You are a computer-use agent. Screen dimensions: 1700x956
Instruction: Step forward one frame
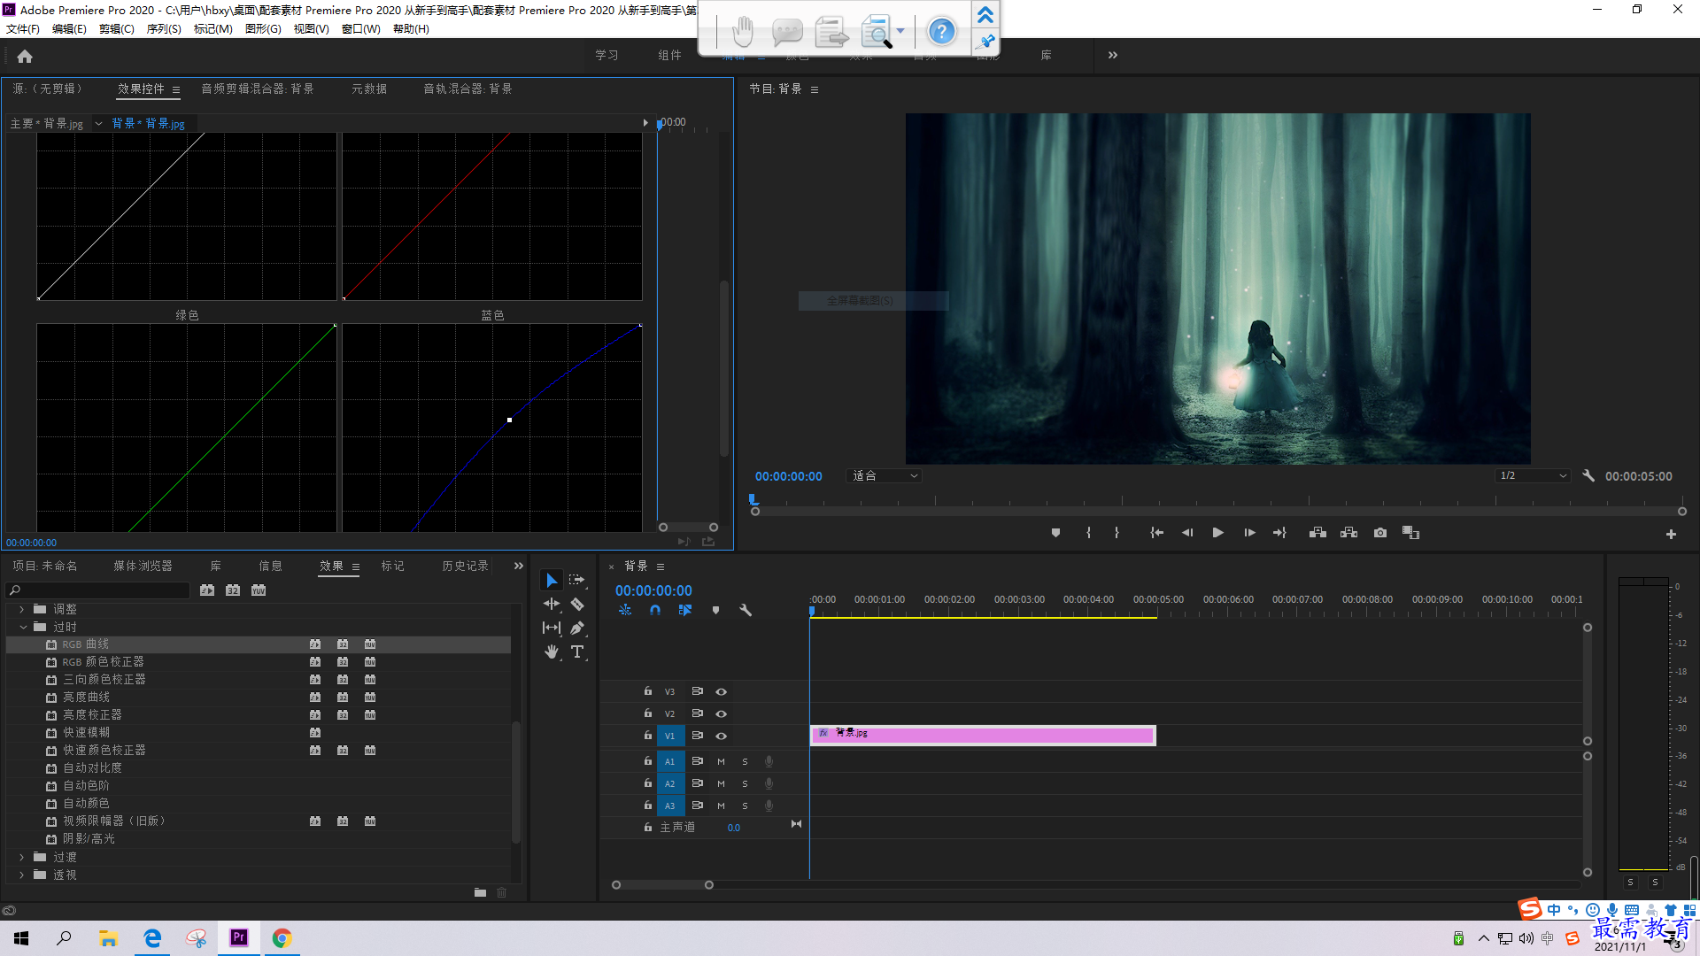click(x=1249, y=533)
